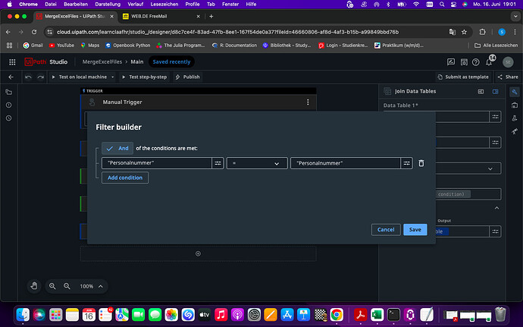
Task: Click the Publish button
Action: pyautogui.click(x=187, y=77)
